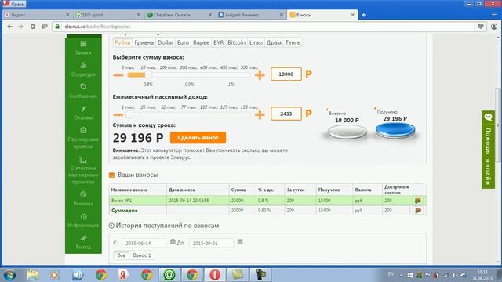The height and width of the screenshot is (282, 502).
Task: Open the Сообщения sidebar icon
Action: tap(83, 86)
